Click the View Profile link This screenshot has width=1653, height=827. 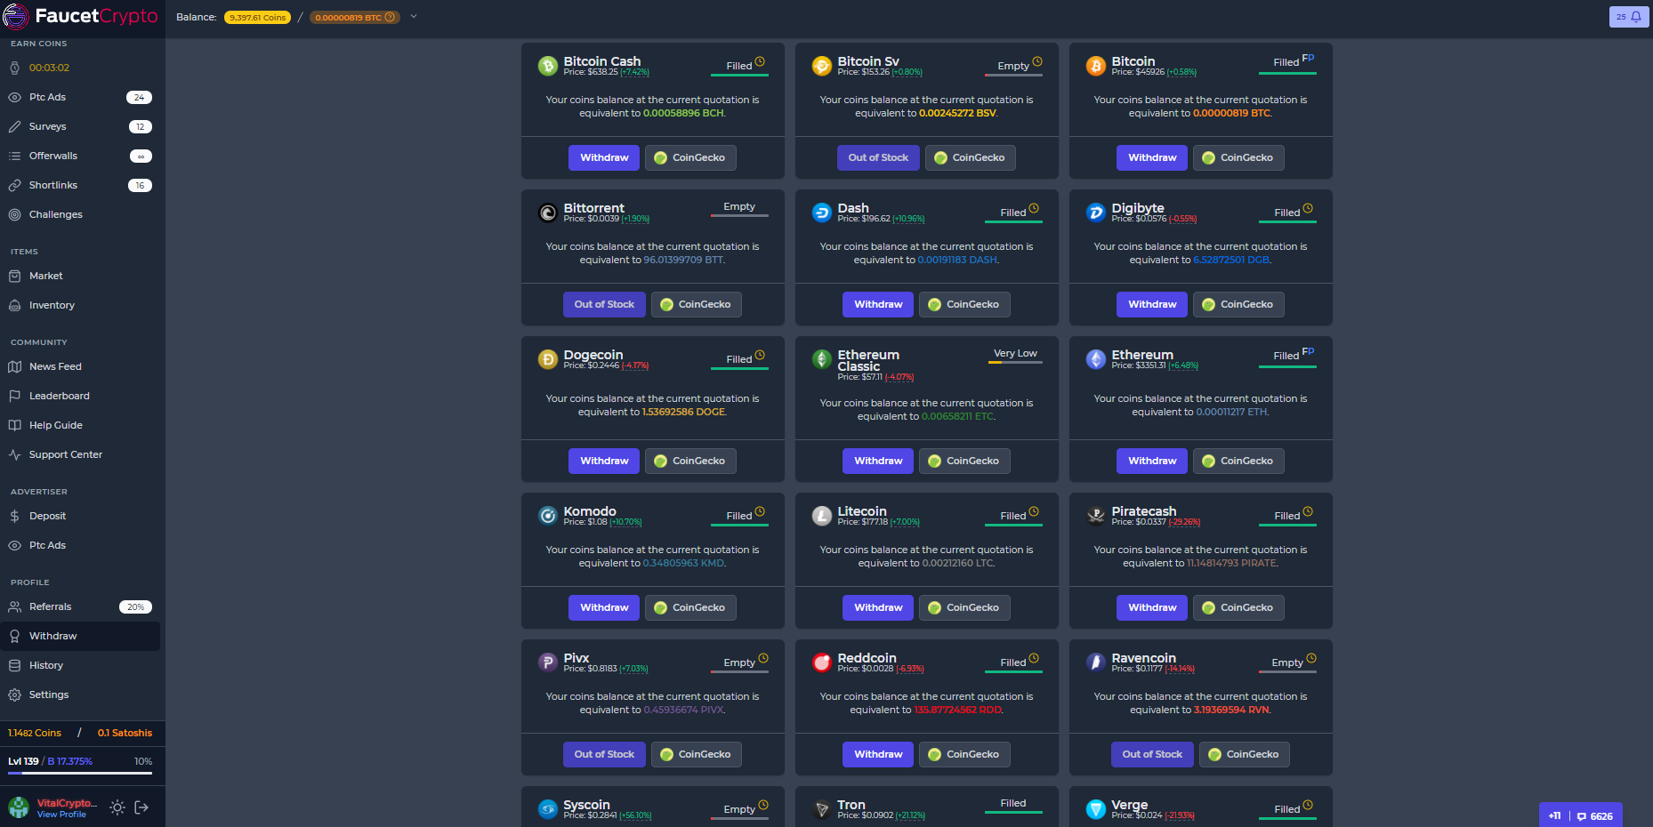click(x=61, y=815)
